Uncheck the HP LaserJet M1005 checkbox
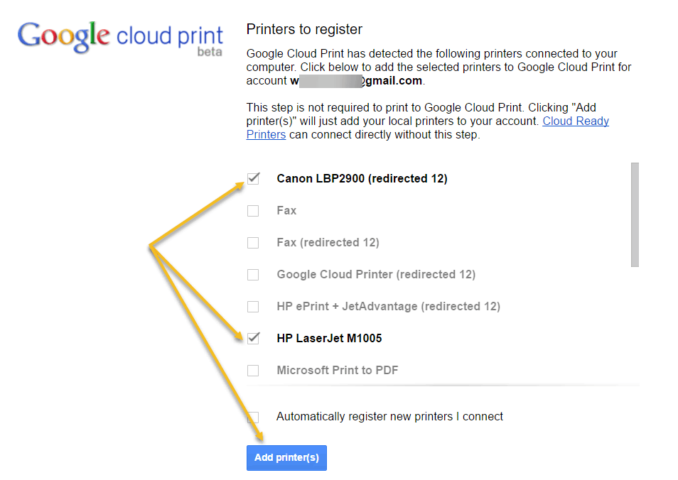678x480 pixels. coord(253,339)
